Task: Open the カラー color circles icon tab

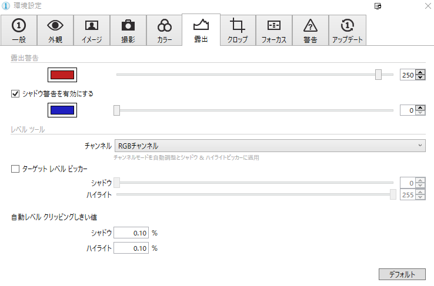Action: pyautogui.click(x=164, y=26)
